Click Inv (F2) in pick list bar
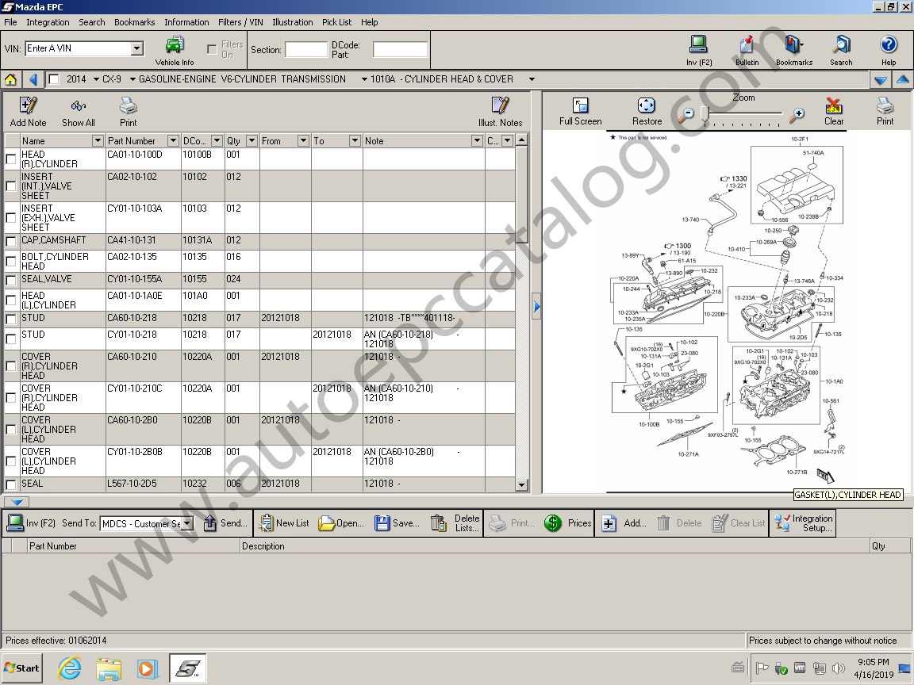This screenshot has width=914, height=685. point(32,523)
